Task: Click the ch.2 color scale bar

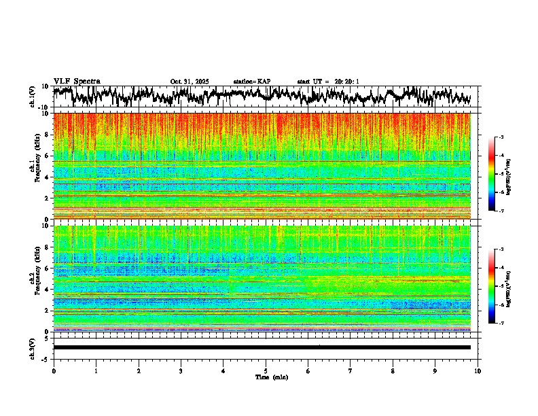Action: 491,286
